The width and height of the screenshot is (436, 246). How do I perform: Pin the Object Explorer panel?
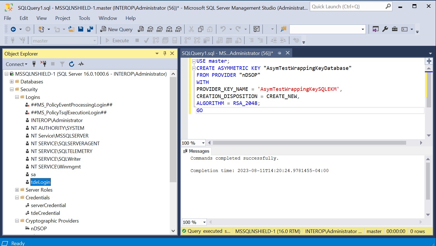tap(165, 54)
